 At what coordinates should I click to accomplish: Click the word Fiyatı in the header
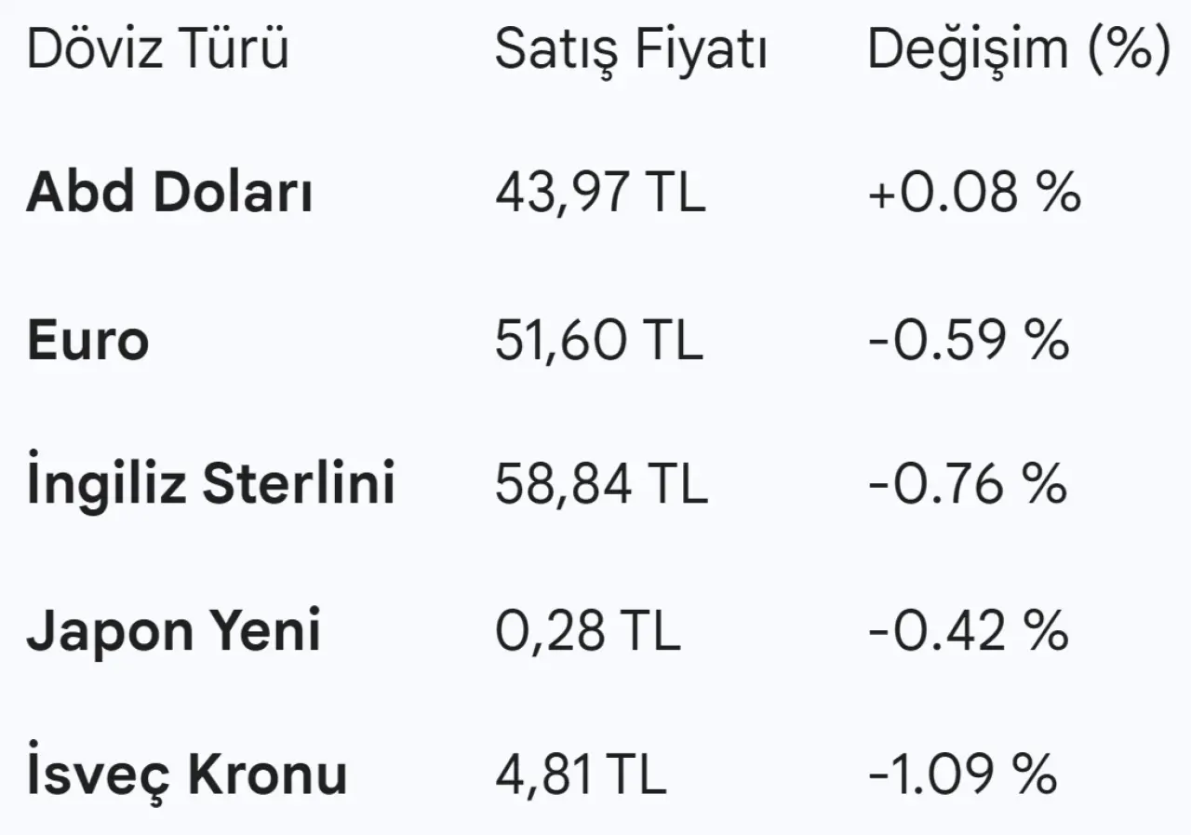tap(700, 49)
